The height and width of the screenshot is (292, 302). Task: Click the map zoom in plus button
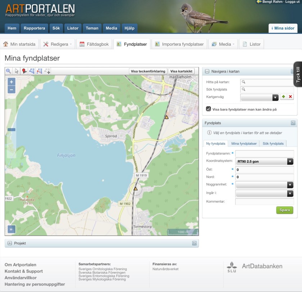pos(12,82)
